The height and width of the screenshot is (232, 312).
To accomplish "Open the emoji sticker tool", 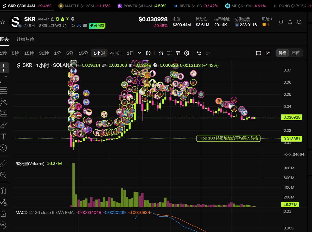I will 4,148.
